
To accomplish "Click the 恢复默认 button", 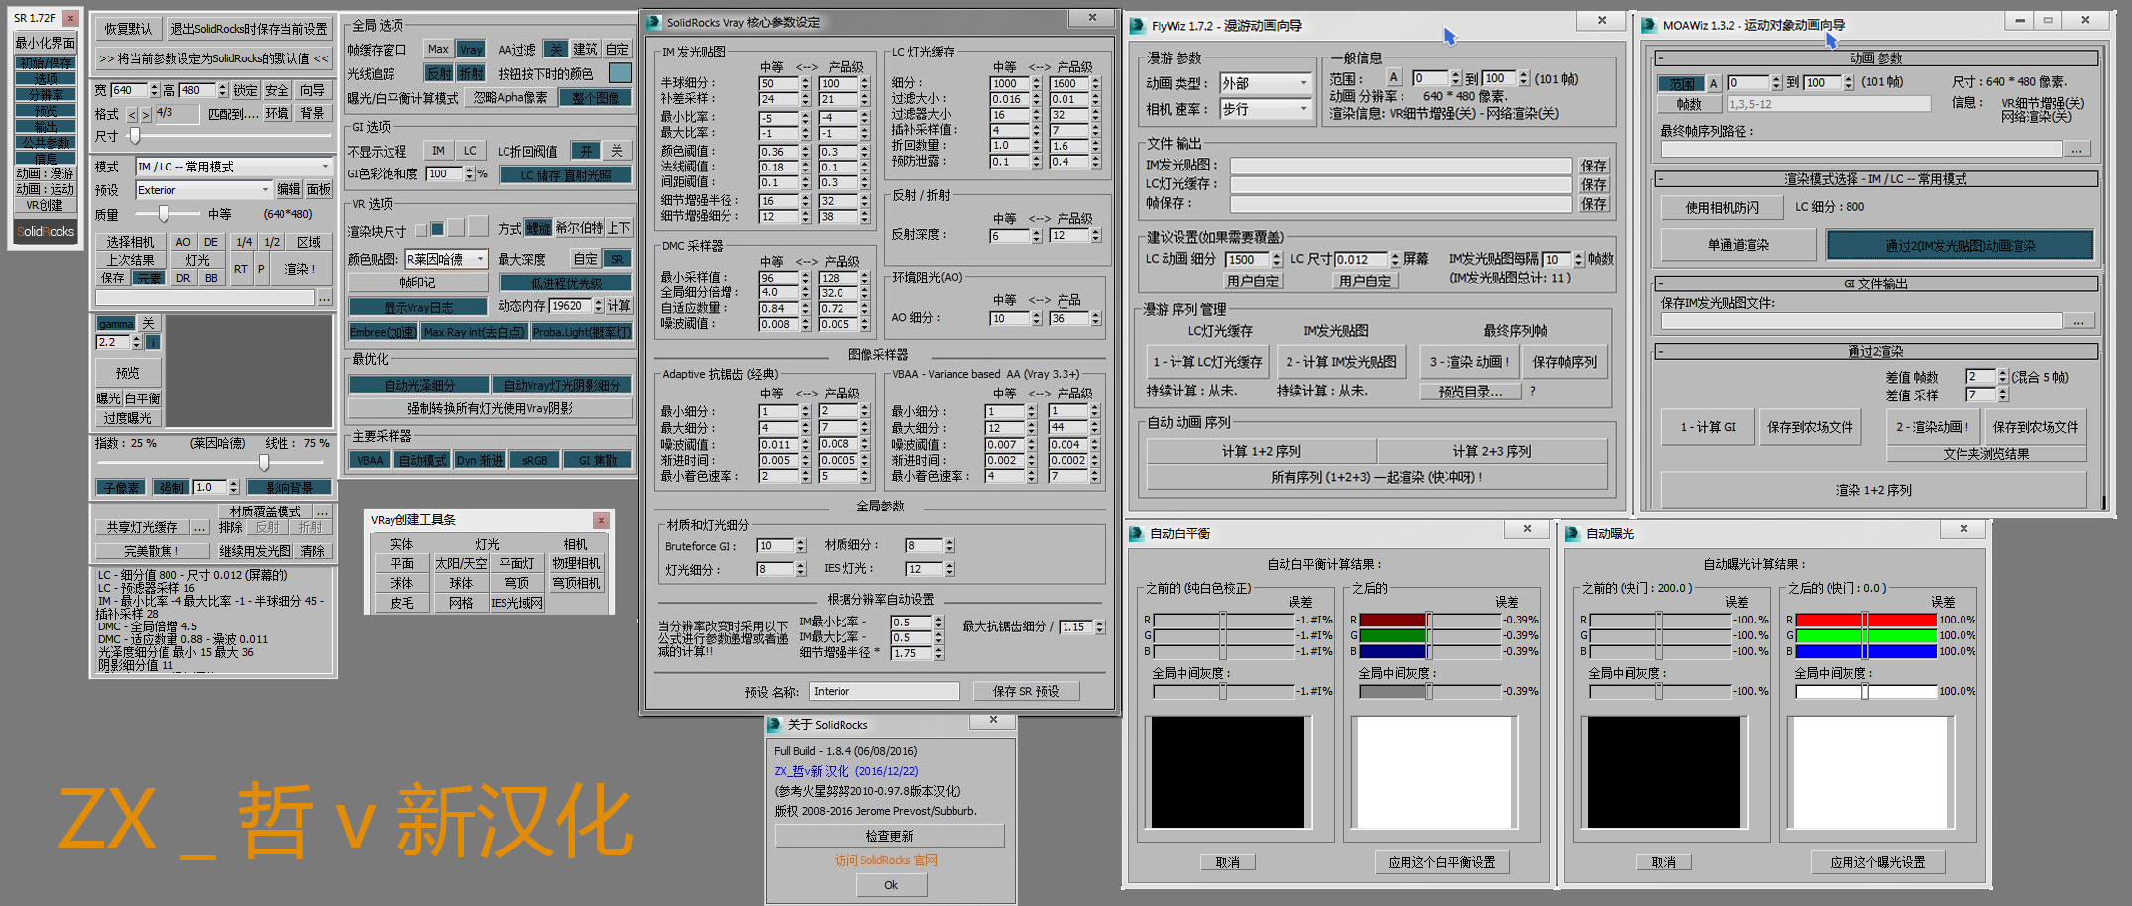I will point(129,29).
